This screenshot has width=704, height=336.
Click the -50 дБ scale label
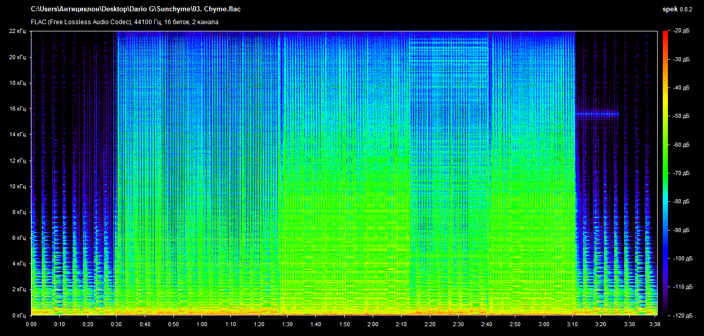(682, 116)
